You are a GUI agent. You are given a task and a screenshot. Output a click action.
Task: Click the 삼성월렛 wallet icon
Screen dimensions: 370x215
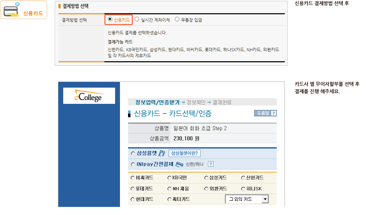tap(162, 153)
